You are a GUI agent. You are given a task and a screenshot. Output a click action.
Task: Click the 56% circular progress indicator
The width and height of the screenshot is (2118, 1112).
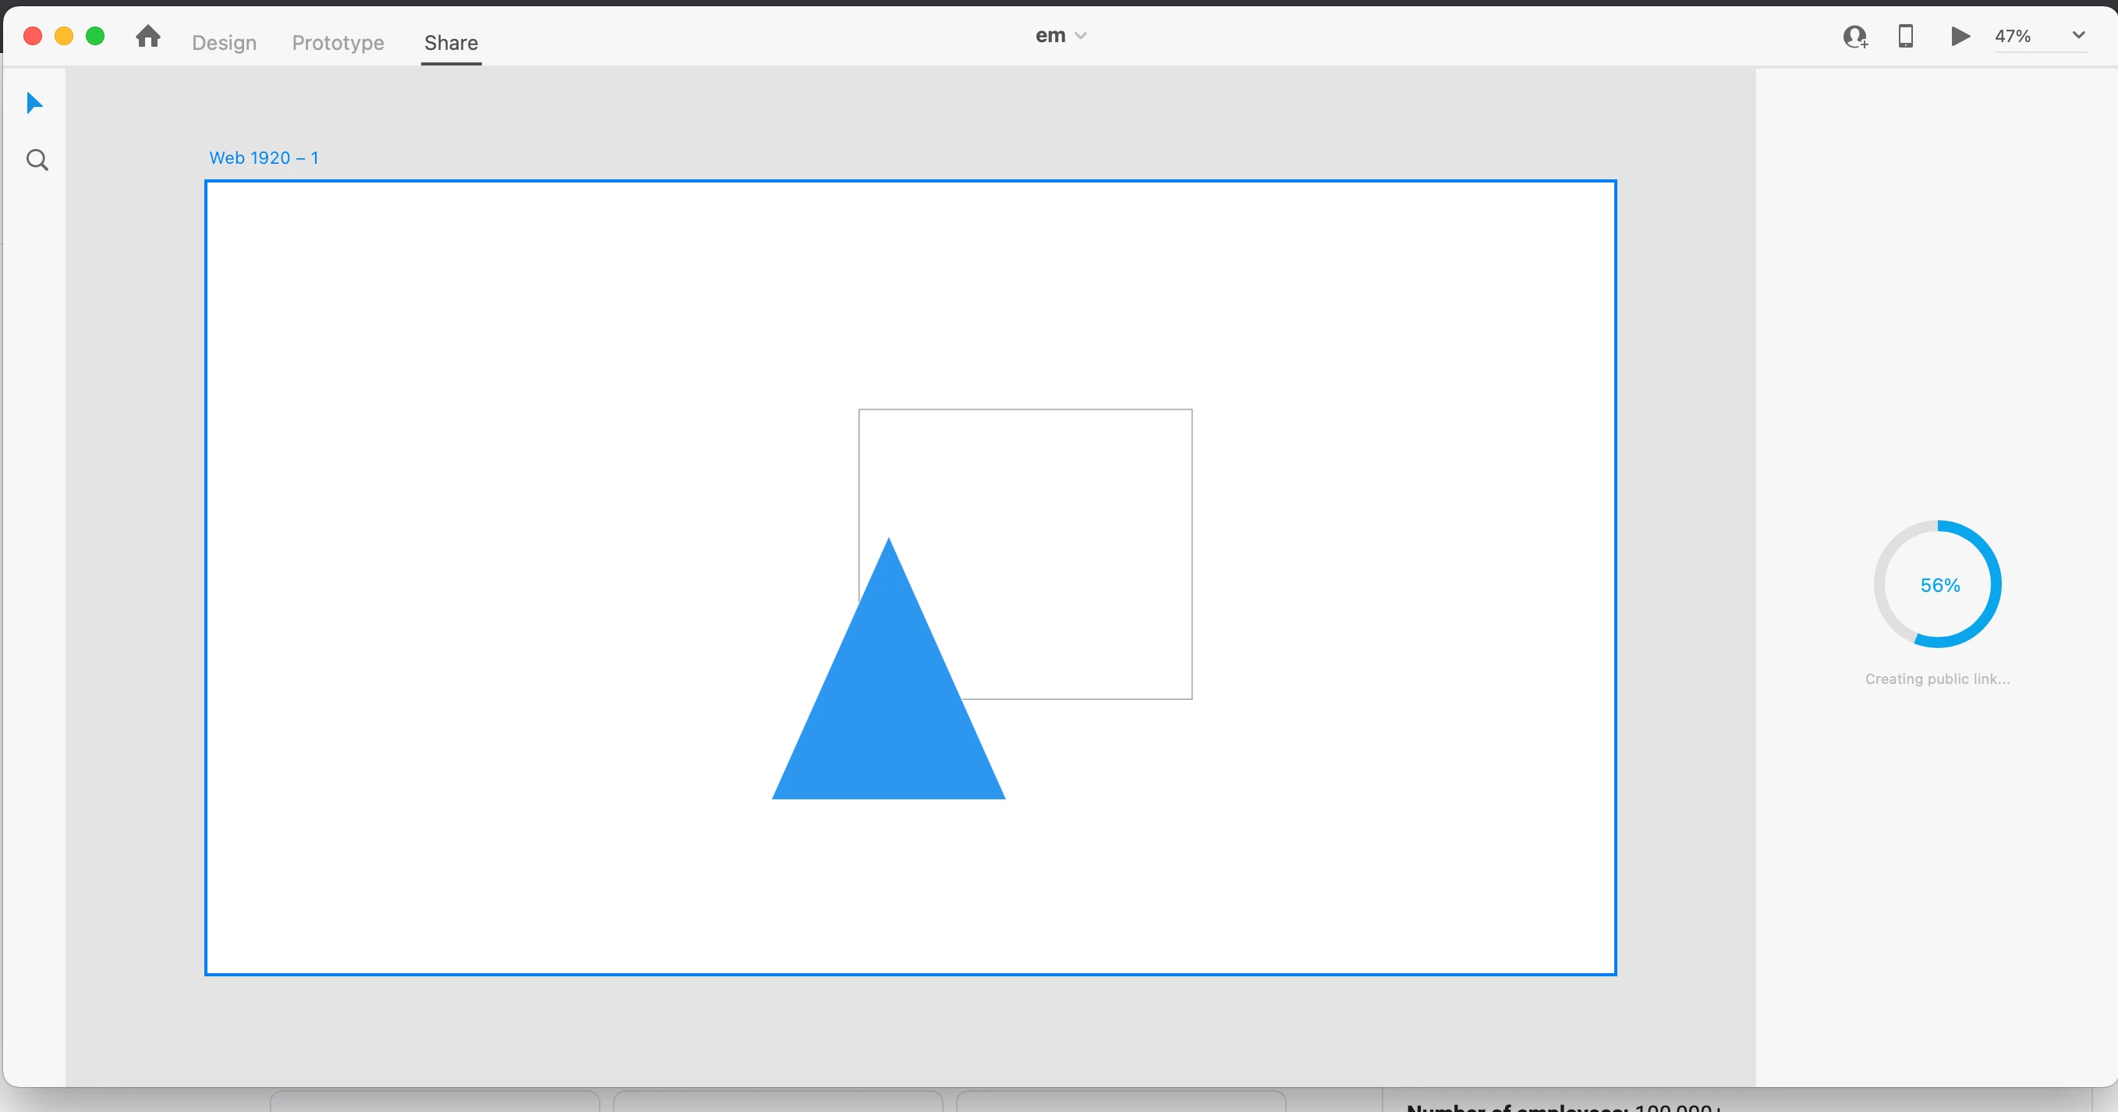tap(1938, 585)
